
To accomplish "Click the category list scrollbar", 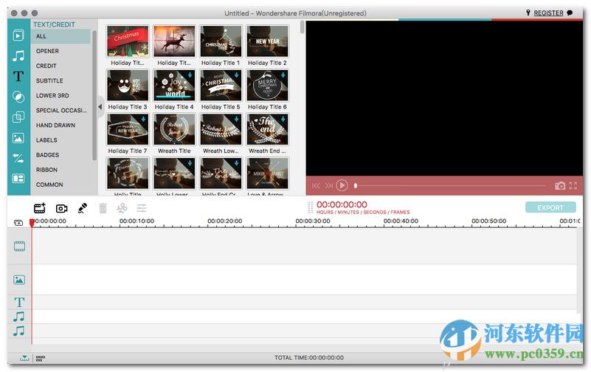I will [x=94, y=95].
